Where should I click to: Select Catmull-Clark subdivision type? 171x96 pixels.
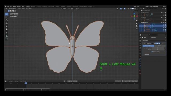coord(148,46)
